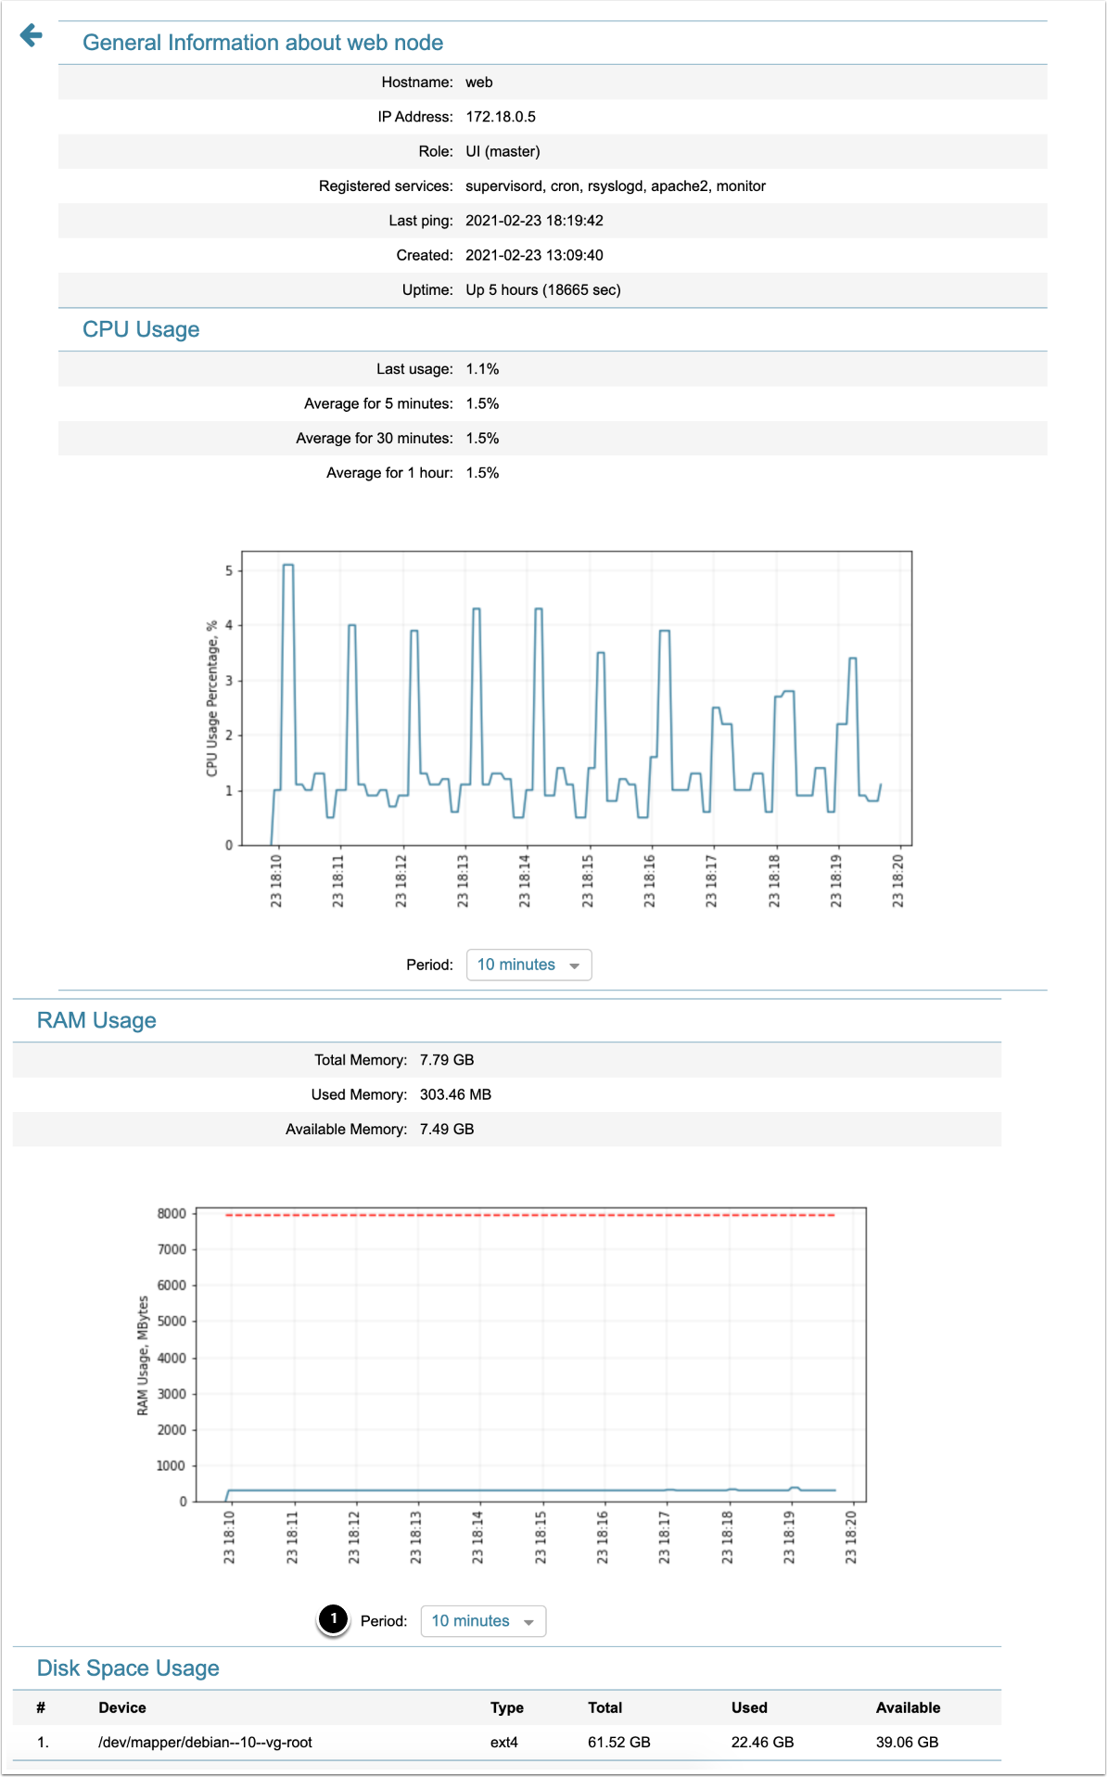Go back using the left arrow icon
1107x1777 pixels.
pos(32,35)
